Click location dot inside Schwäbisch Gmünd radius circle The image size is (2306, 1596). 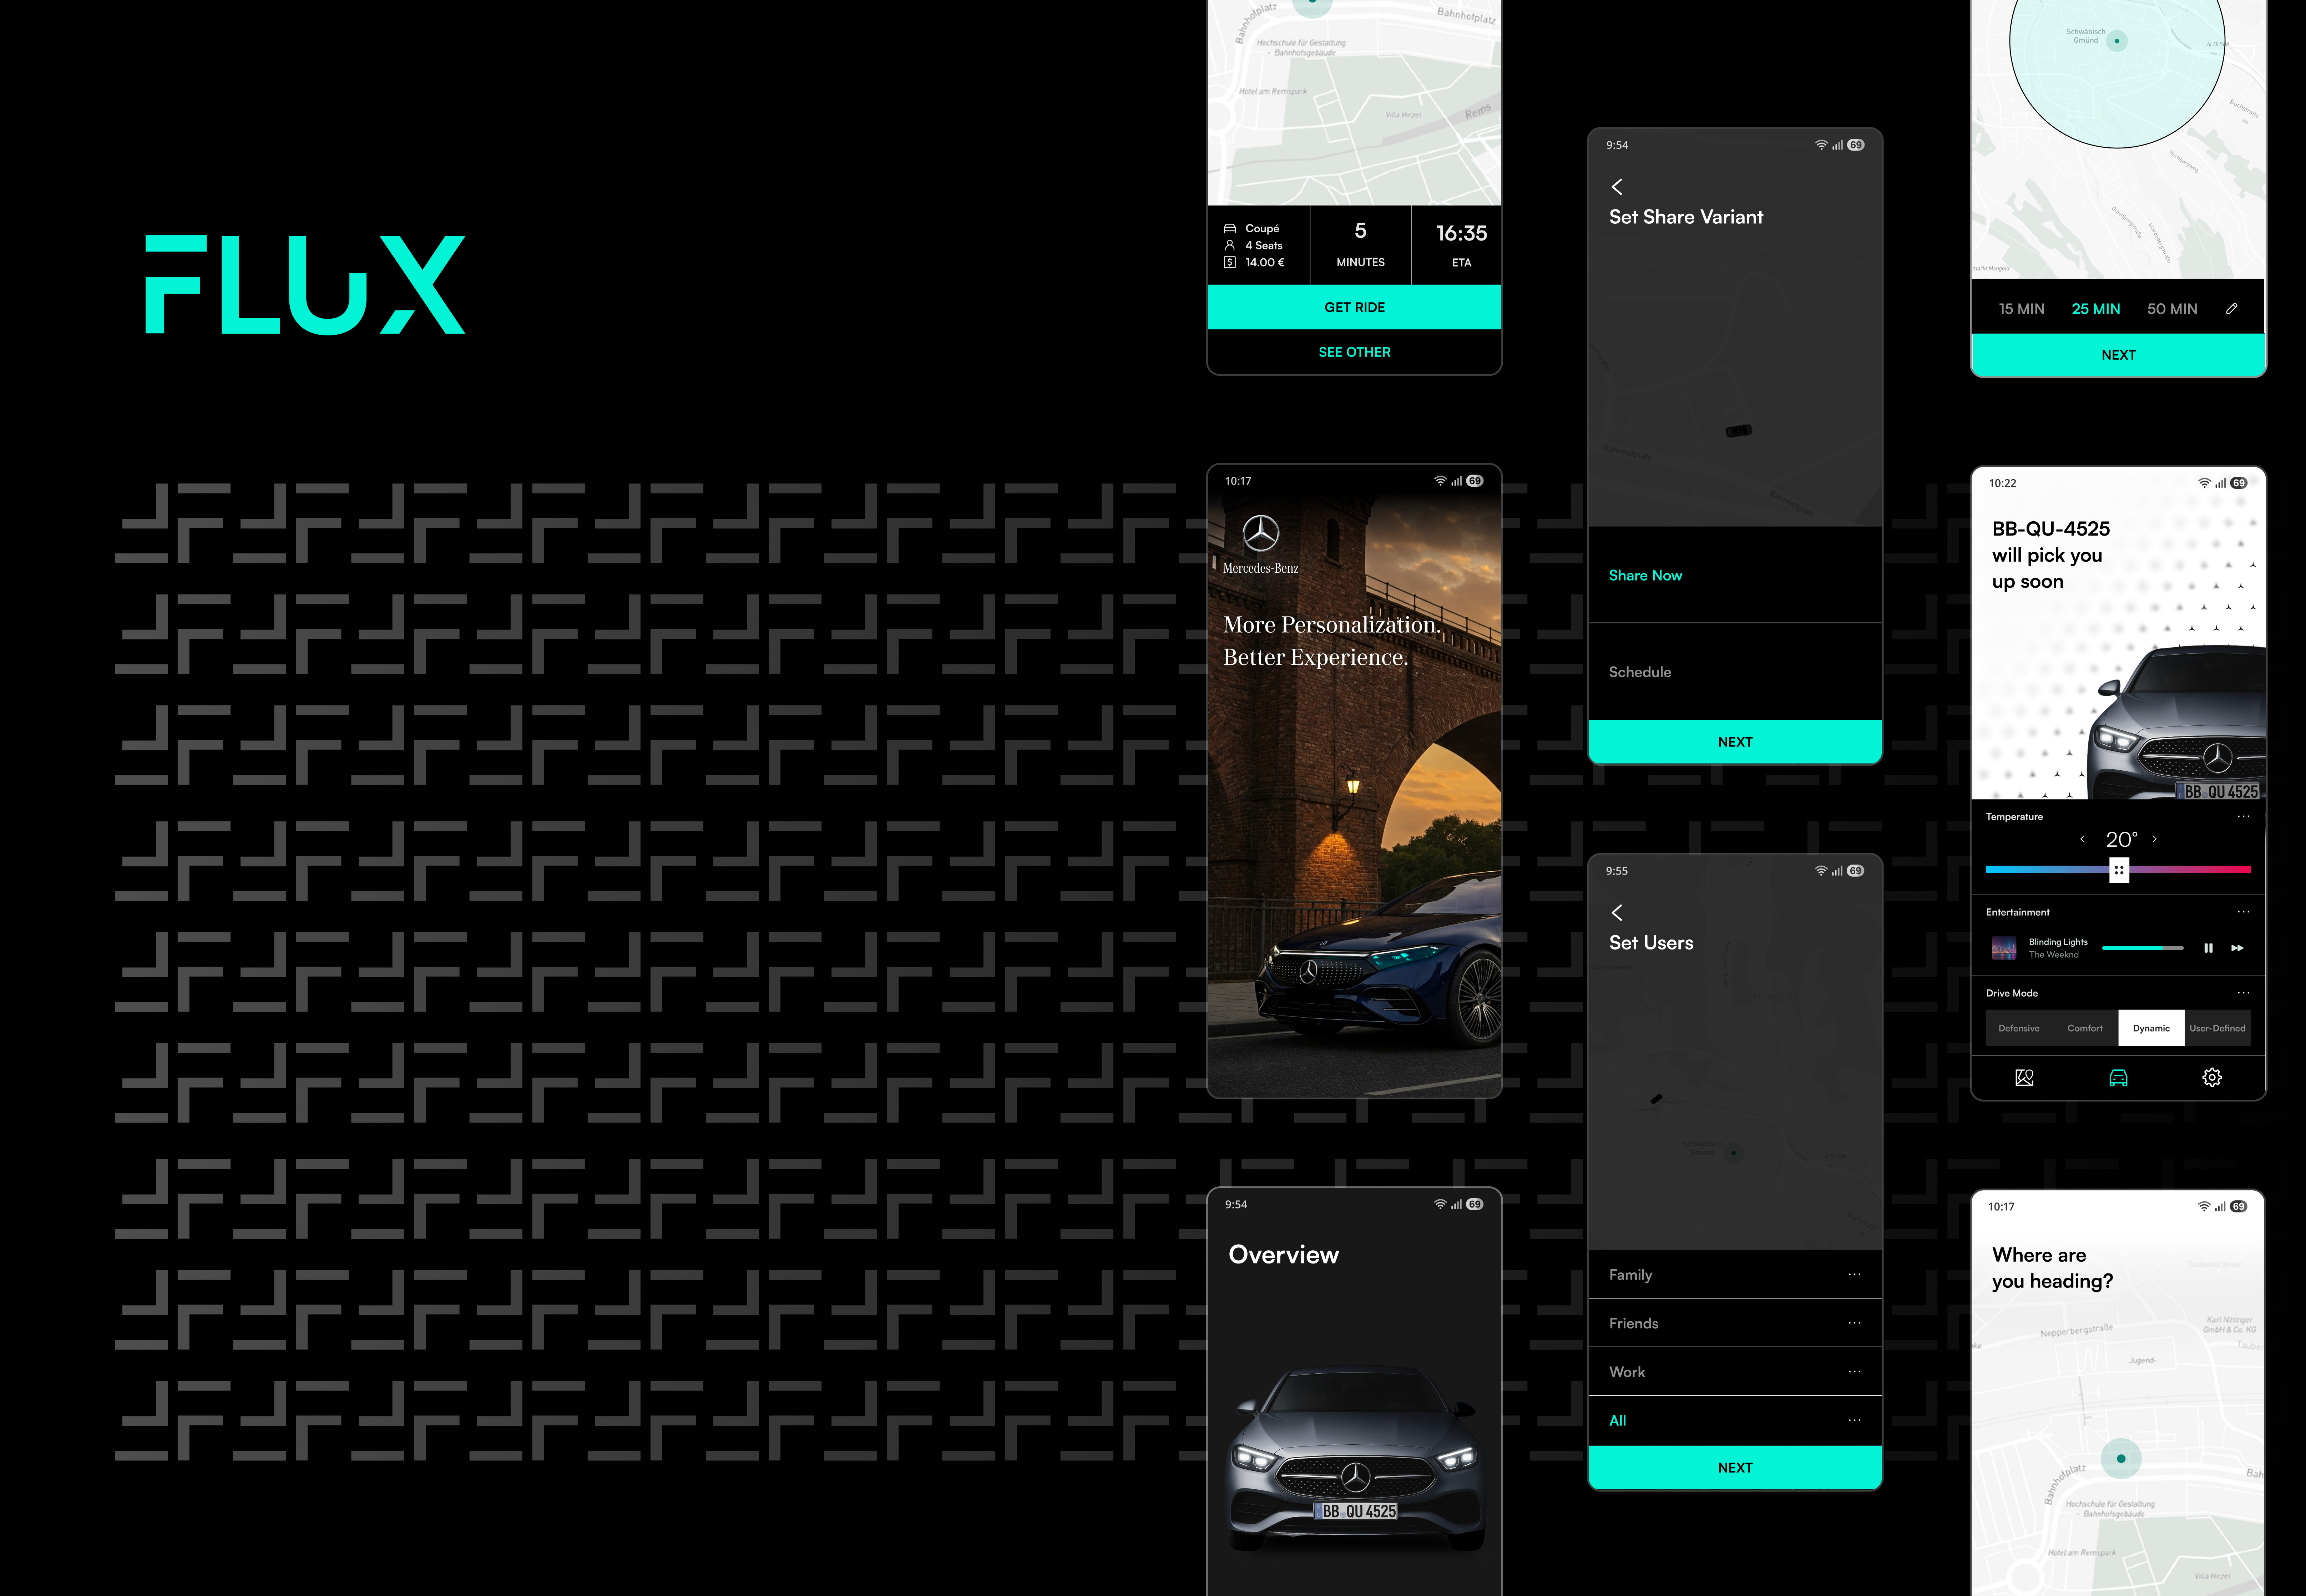2117,41
